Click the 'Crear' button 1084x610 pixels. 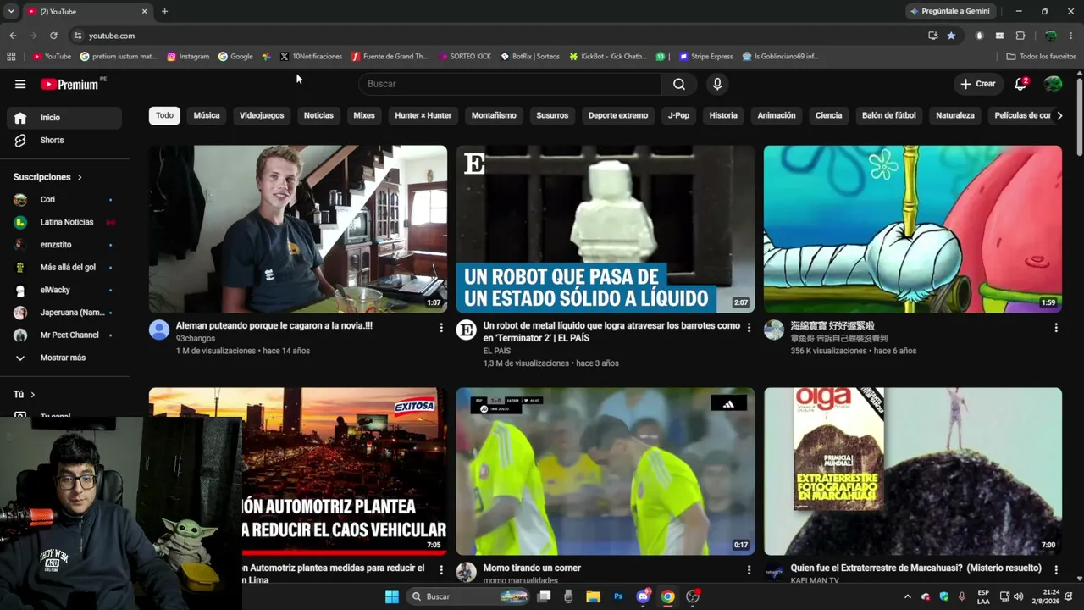coord(978,84)
